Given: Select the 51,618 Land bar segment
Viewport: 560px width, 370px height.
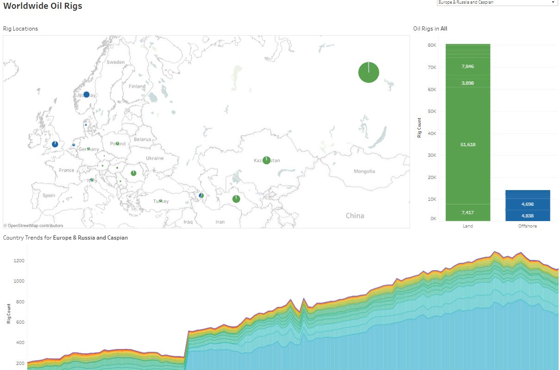Looking at the screenshot, I should 468,145.
